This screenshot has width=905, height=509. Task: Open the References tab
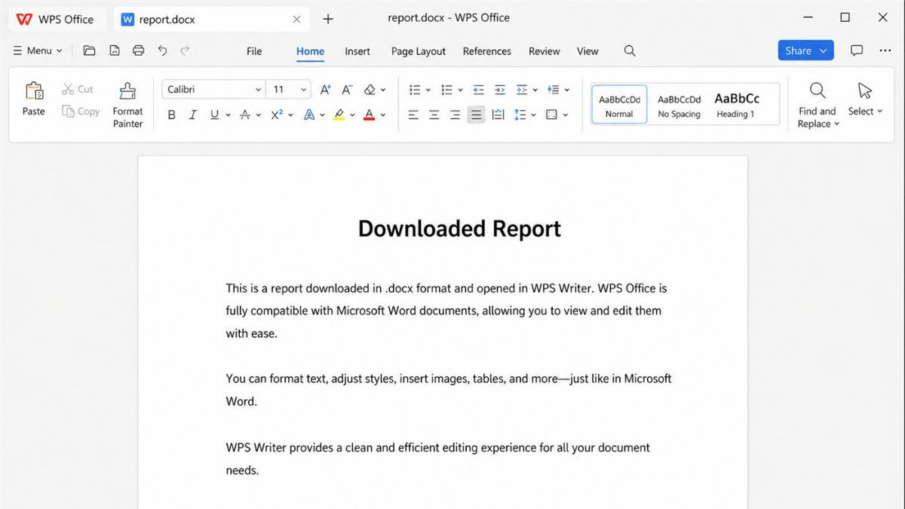[x=487, y=51]
